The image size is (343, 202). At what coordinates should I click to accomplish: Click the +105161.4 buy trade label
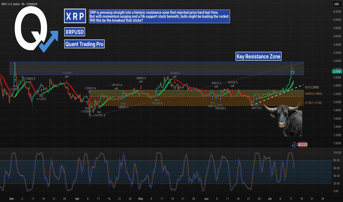tap(99, 113)
